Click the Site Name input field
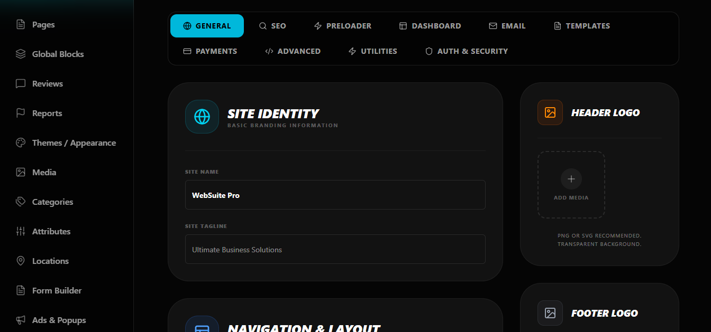This screenshot has width=711, height=332. pyautogui.click(x=335, y=195)
